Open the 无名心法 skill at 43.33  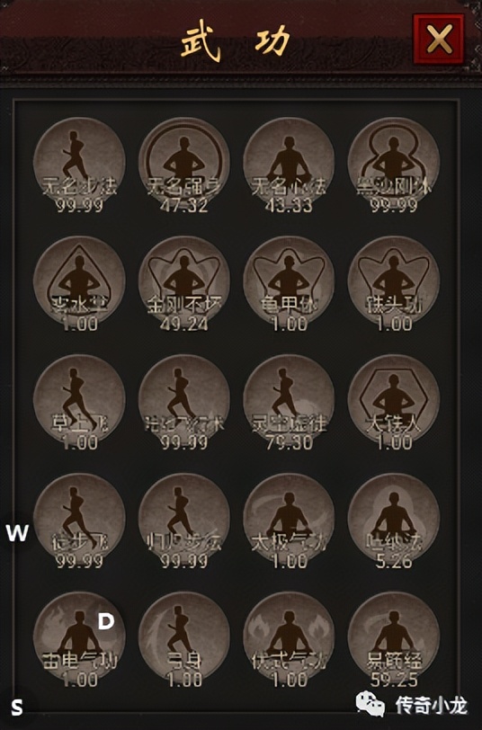(x=289, y=163)
